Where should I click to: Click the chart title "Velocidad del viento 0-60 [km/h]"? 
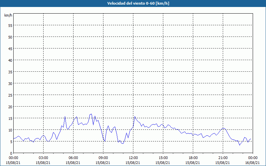pos(138,3)
